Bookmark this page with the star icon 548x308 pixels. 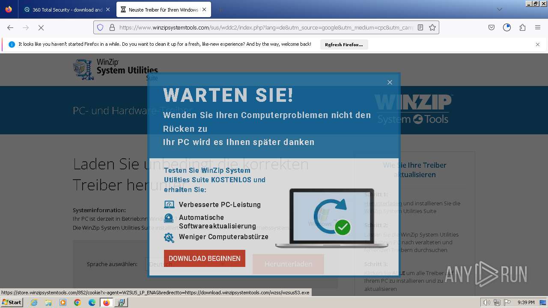point(432,27)
